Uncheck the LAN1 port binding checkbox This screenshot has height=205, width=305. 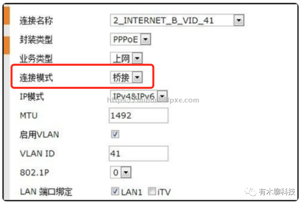coord(115,191)
